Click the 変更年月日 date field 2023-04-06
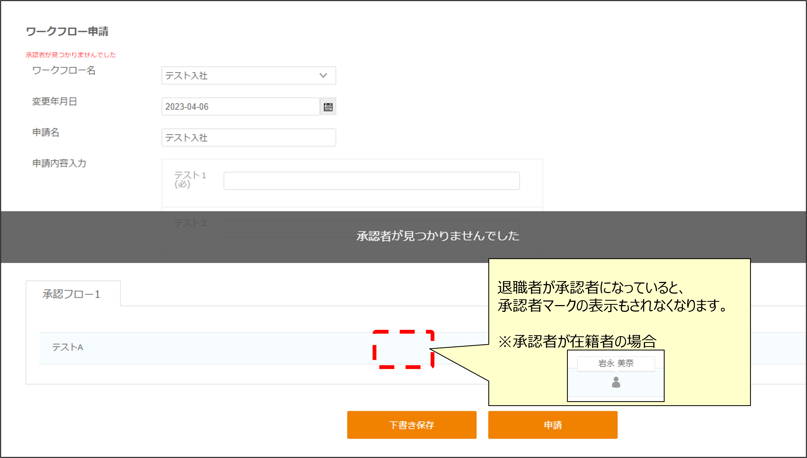The width and height of the screenshot is (807, 458). [x=241, y=107]
